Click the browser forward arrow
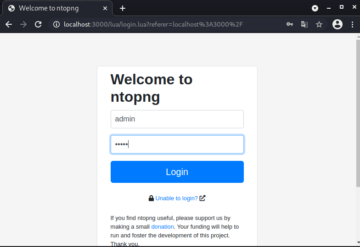The height and width of the screenshot is (247, 360). click(23, 24)
